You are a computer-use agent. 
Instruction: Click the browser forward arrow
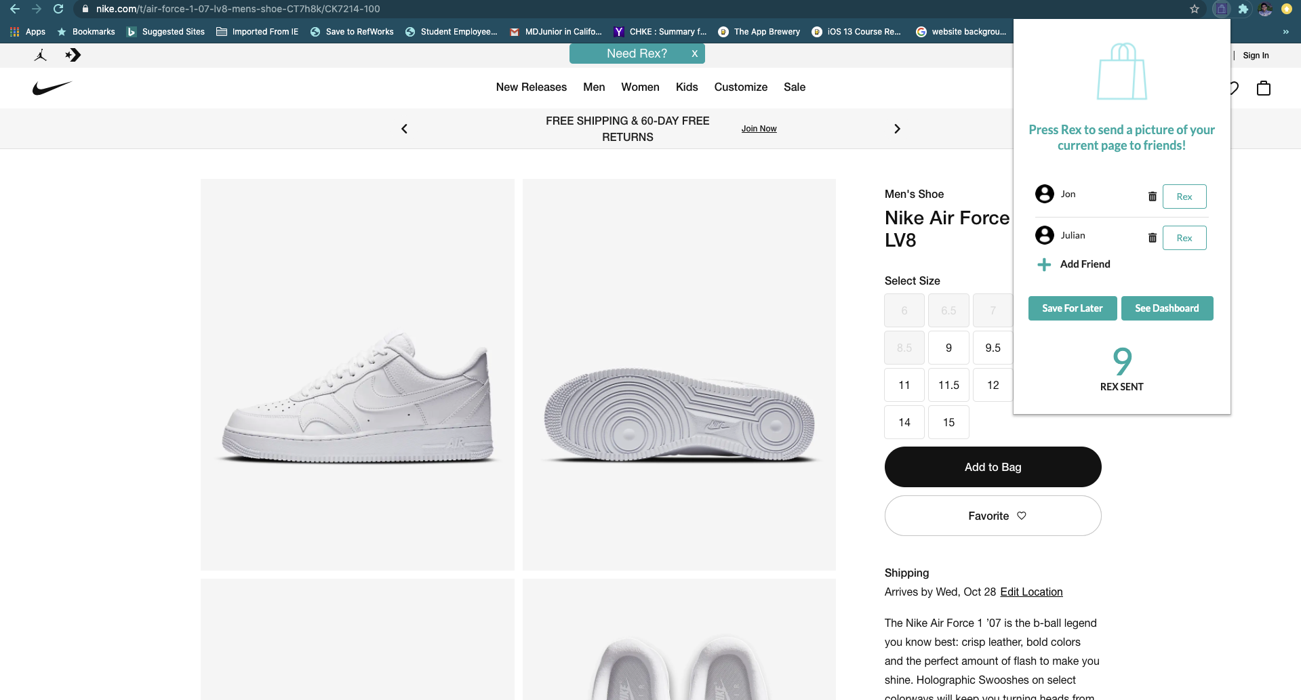(37, 9)
